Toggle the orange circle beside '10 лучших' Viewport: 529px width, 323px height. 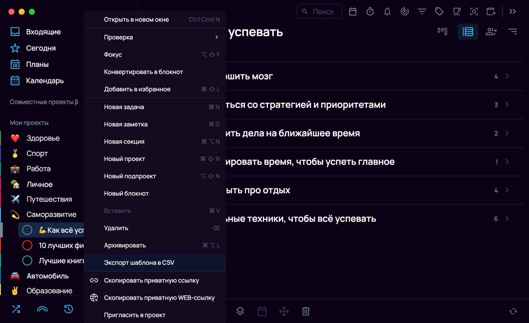[x=27, y=245]
